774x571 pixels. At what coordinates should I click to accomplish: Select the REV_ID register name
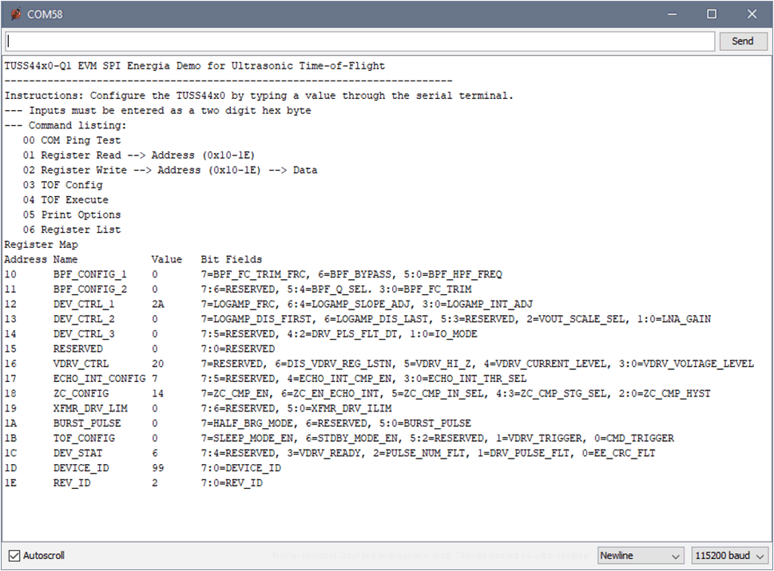point(72,483)
